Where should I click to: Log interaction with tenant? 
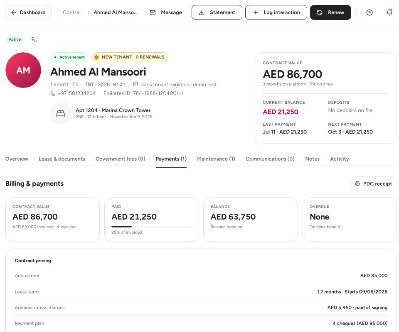276,12
